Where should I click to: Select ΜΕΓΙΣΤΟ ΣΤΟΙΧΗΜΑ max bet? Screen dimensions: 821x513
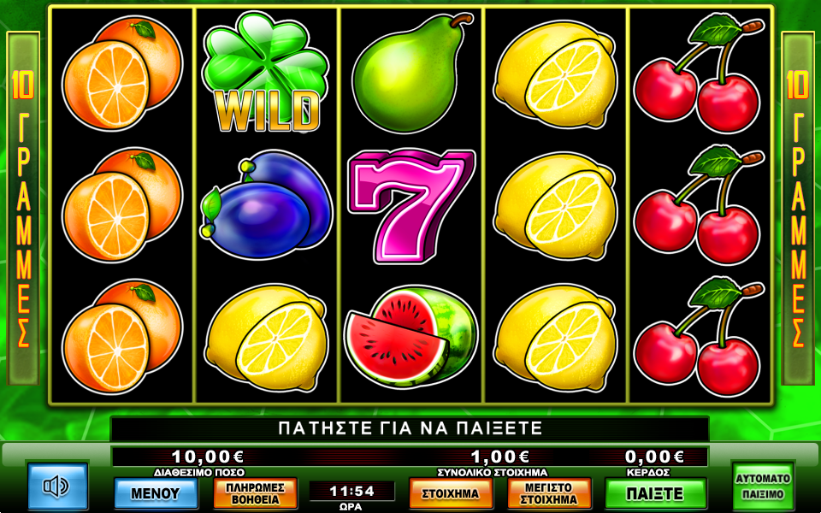tap(550, 493)
